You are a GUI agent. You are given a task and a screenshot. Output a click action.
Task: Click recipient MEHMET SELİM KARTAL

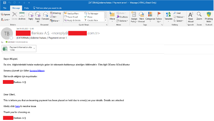[18, 42]
